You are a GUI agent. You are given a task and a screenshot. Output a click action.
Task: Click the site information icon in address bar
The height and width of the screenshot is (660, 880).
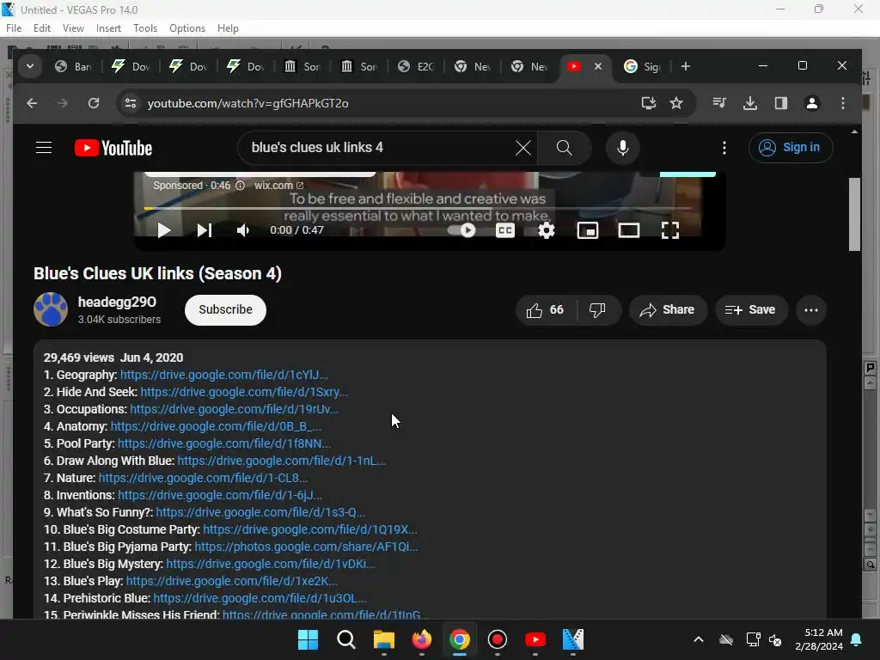pyautogui.click(x=131, y=103)
